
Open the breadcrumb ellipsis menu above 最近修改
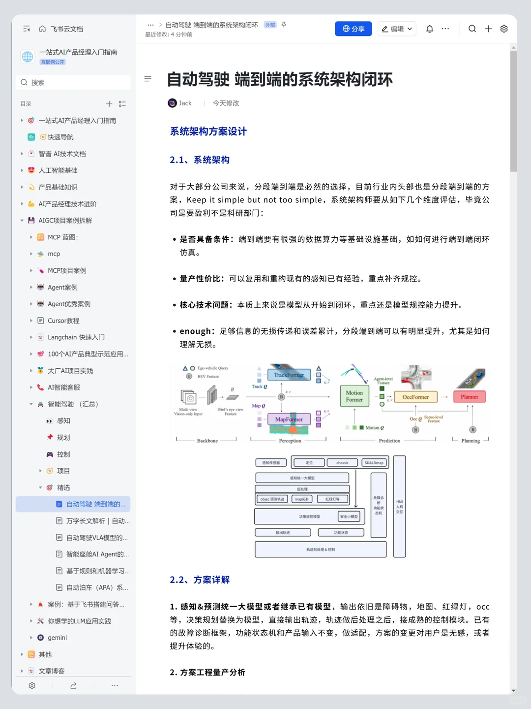click(x=150, y=25)
